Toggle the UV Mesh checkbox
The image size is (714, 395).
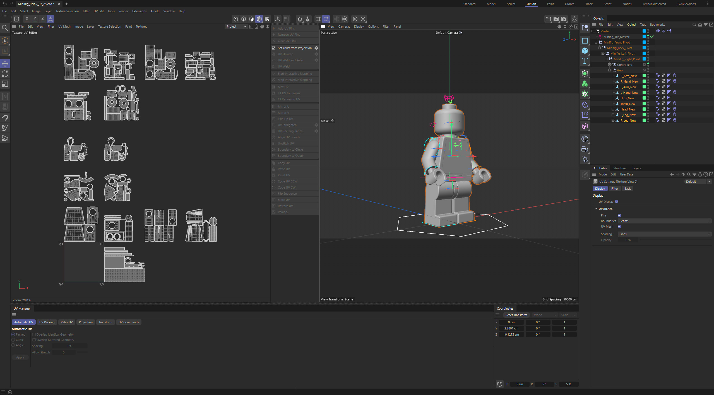click(x=619, y=227)
